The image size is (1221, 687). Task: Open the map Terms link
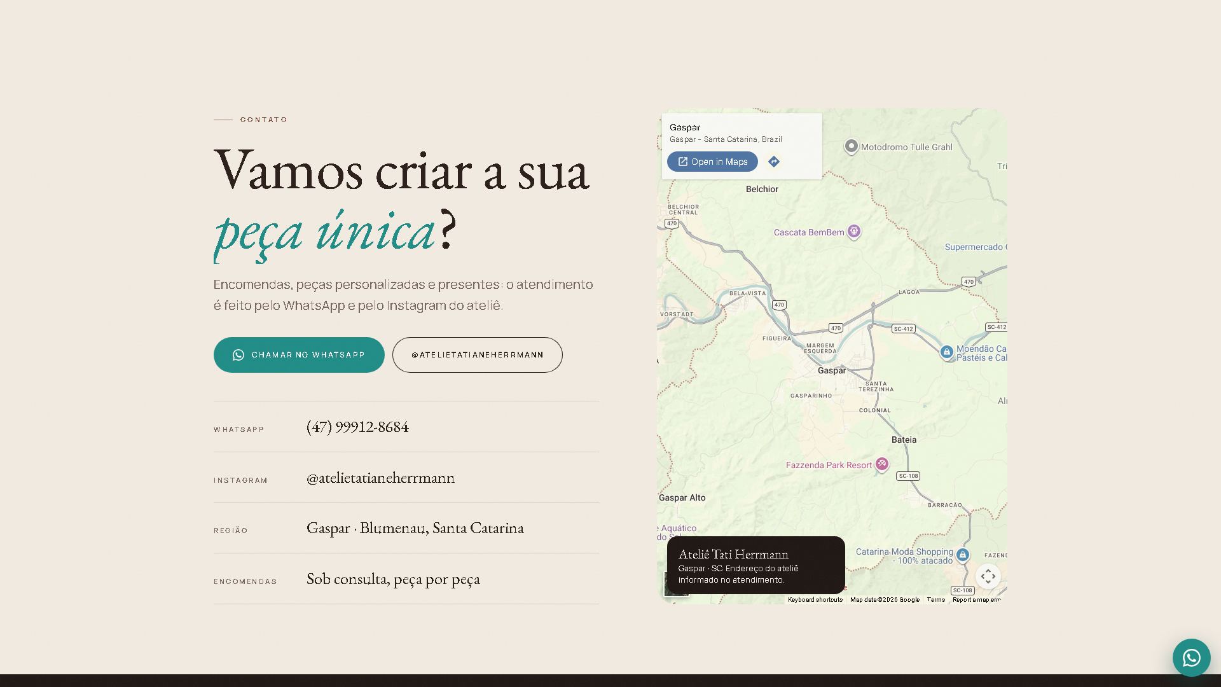935,599
